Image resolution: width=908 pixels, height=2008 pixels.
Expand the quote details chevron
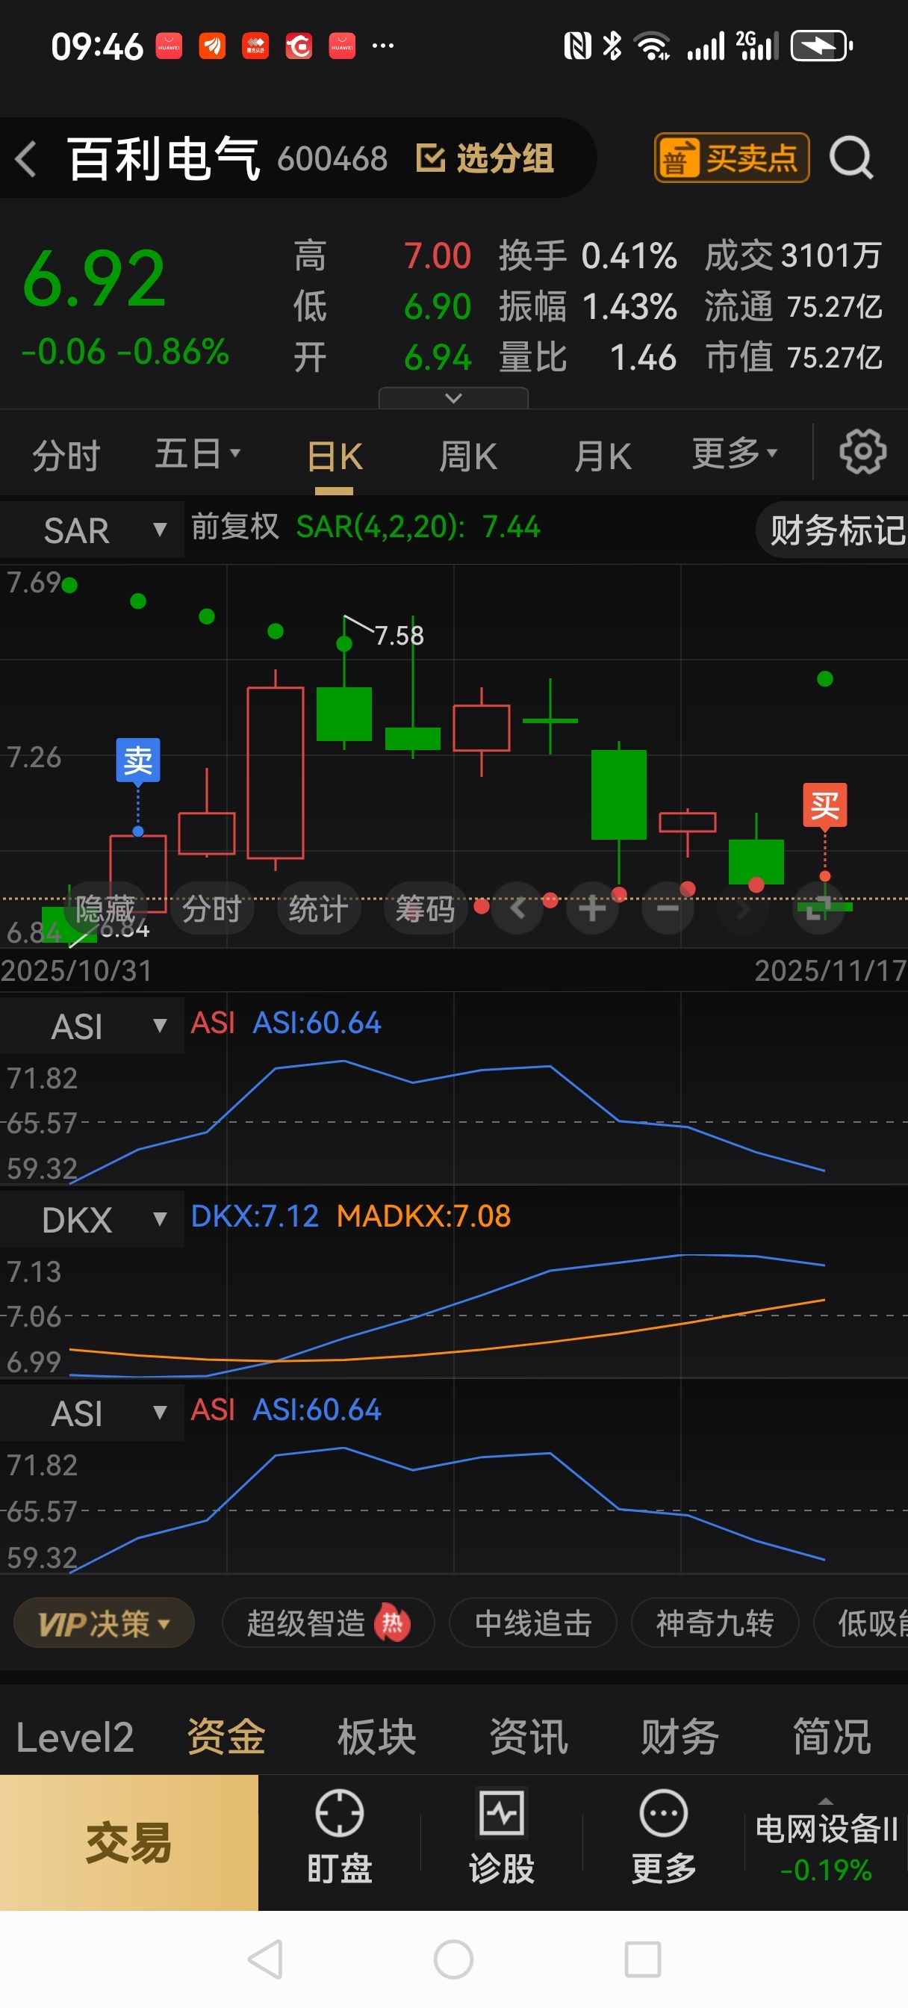tap(453, 398)
